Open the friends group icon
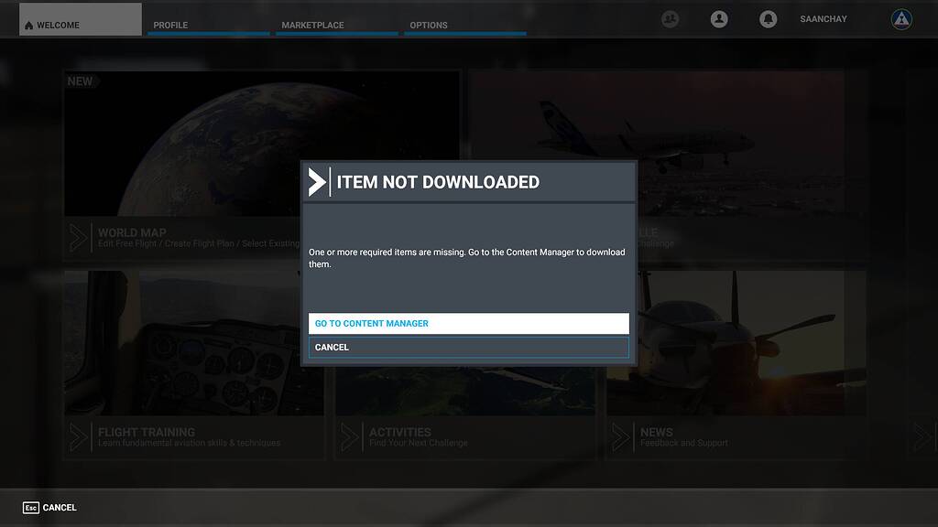Image resolution: width=938 pixels, height=527 pixels. click(x=670, y=18)
